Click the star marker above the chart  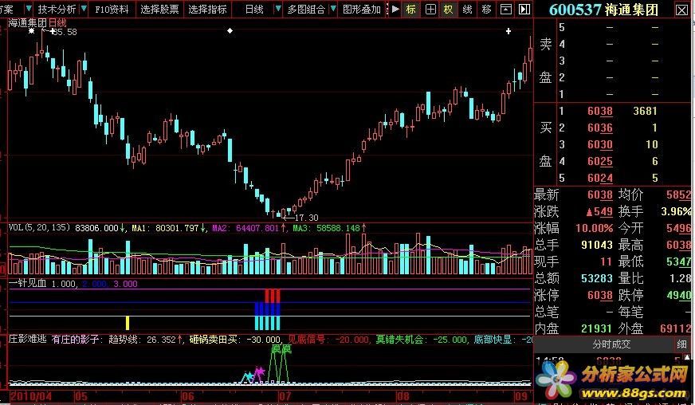[x=31, y=31]
